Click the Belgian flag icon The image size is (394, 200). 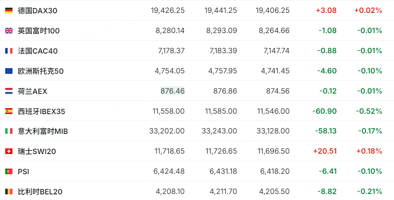pyautogui.click(x=9, y=192)
